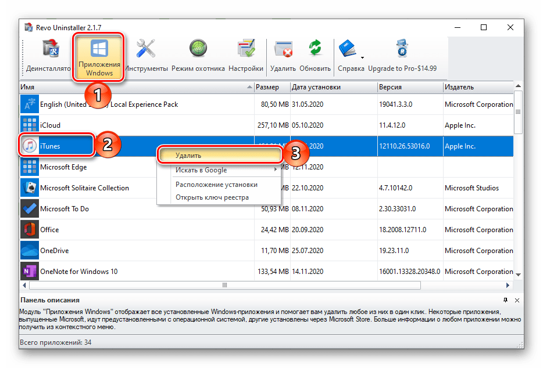Image resolution: width=543 pixels, height=368 pixels.
Task: Select the OneDrive row name
Action: (x=55, y=250)
